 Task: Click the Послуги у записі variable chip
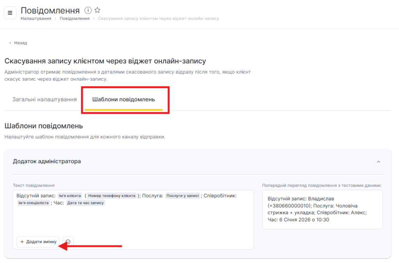183,196
